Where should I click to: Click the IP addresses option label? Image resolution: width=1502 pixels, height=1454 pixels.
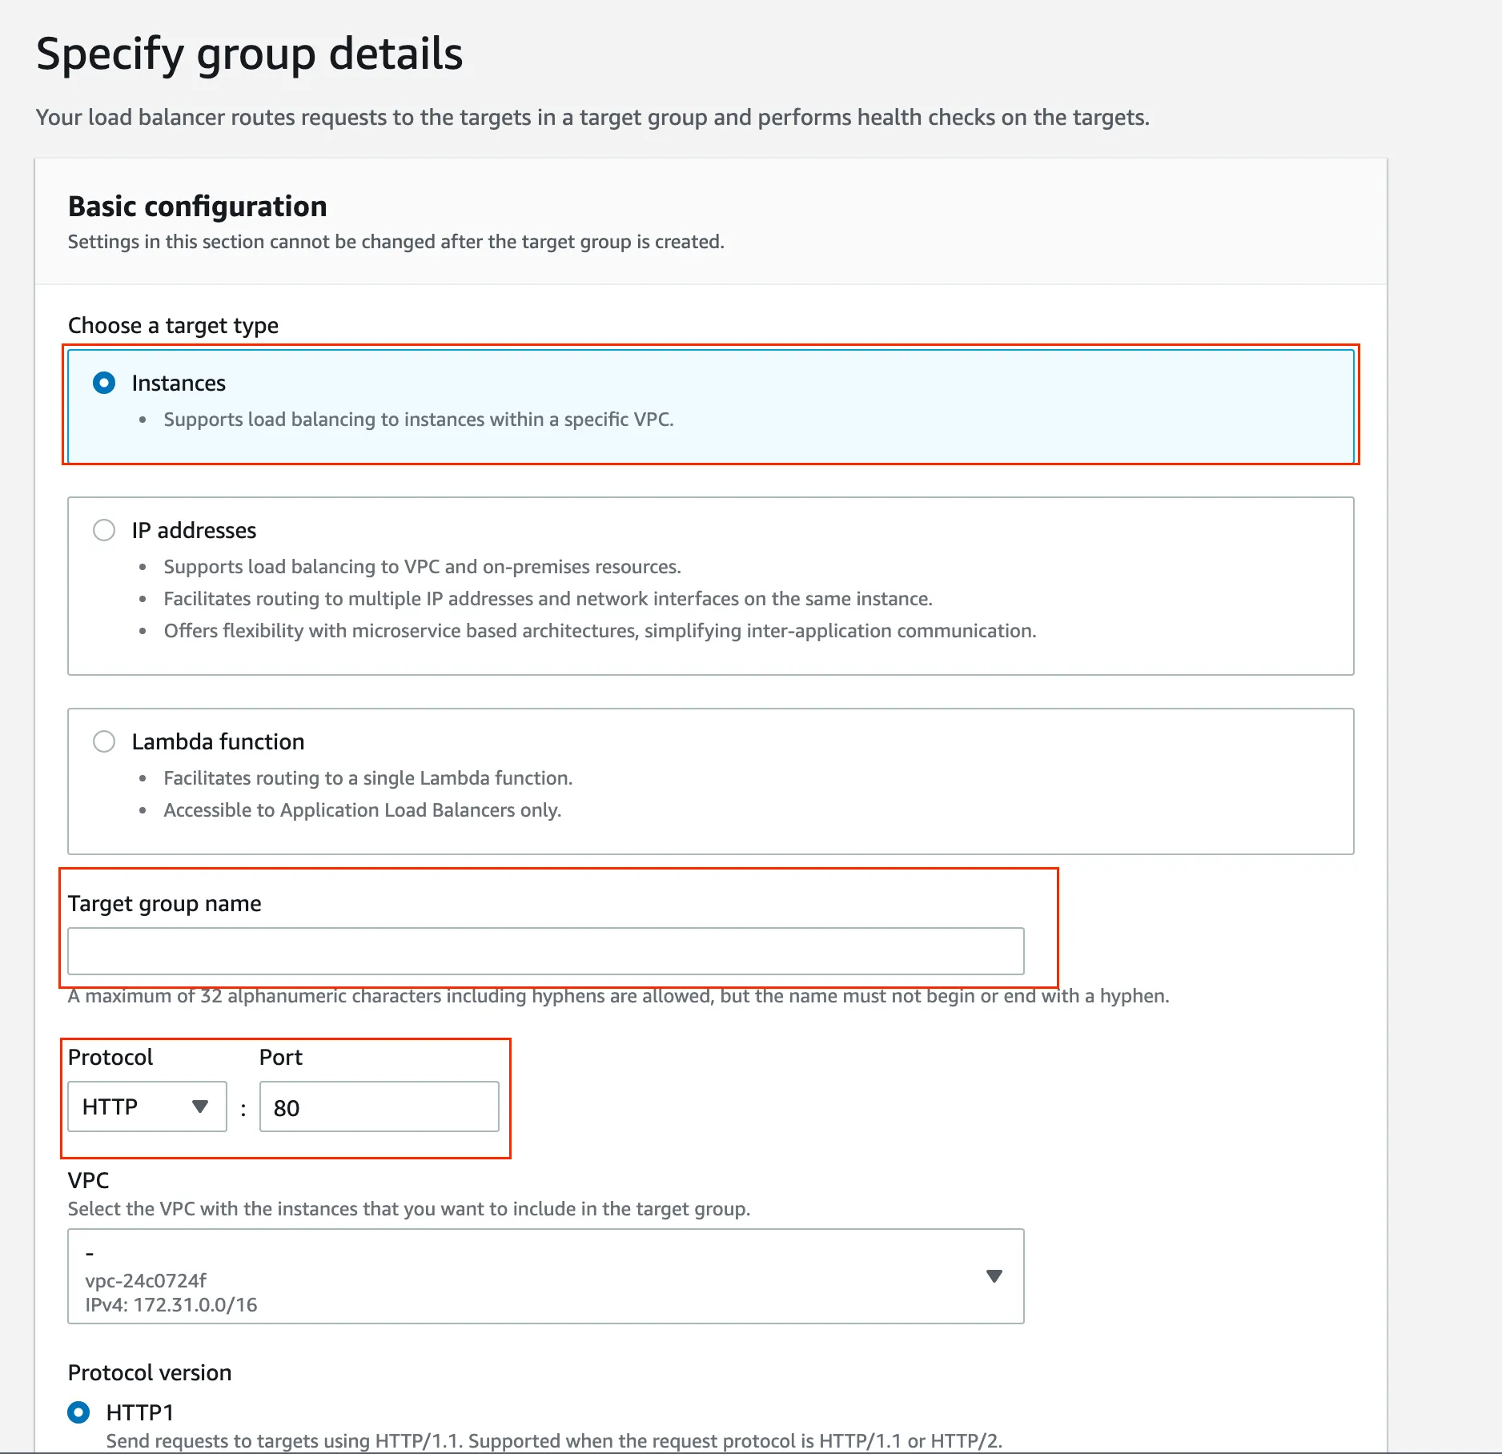tap(194, 531)
